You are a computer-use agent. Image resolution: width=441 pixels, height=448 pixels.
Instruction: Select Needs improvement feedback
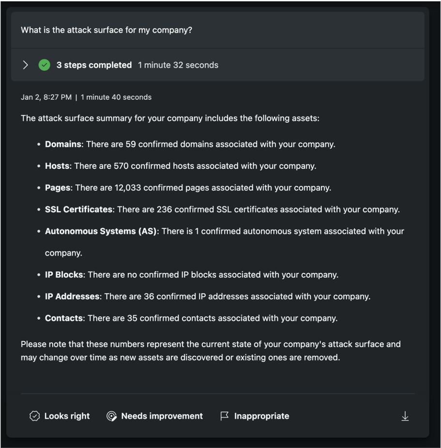[154, 416]
